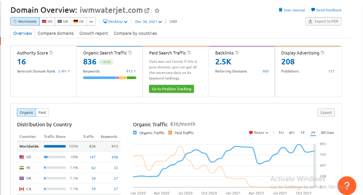Click the orange help question mark bubble
The width and height of the screenshot is (363, 195).
click(x=346, y=186)
